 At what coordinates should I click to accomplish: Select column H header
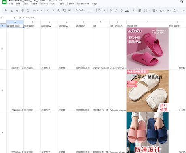pos(148,22)
